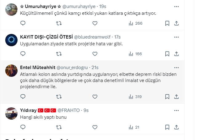
Task: Like the bluedreamwolf tweet about statik proje
Action: [x=95, y=54]
